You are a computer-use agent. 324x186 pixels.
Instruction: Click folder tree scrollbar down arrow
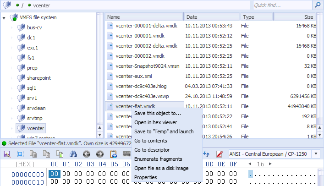pos(99,135)
